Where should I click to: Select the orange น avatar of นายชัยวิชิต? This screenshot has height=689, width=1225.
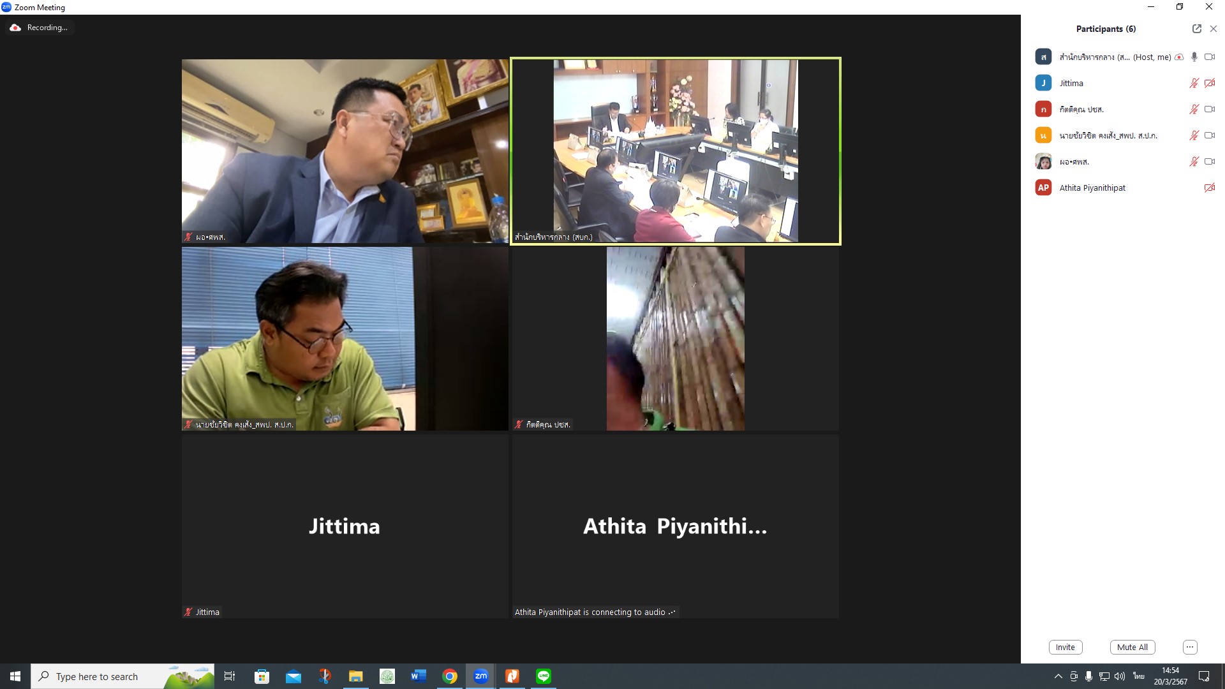[x=1043, y=135]
